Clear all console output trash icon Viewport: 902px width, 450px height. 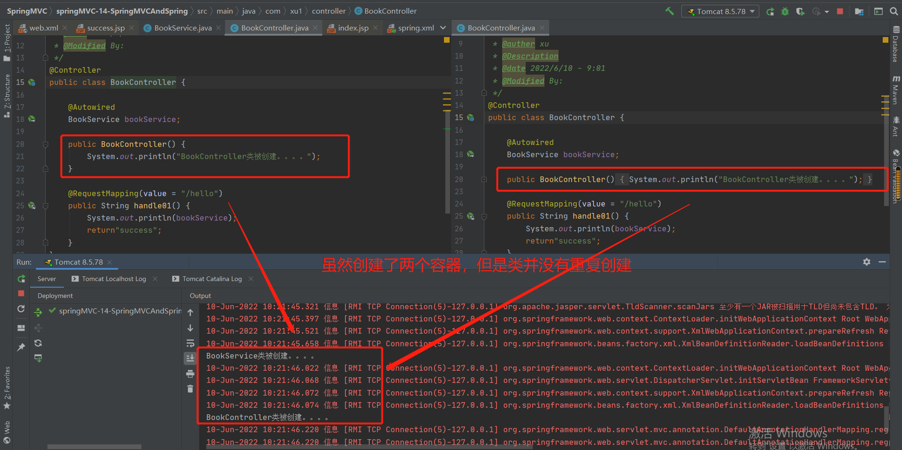(190, 389)
